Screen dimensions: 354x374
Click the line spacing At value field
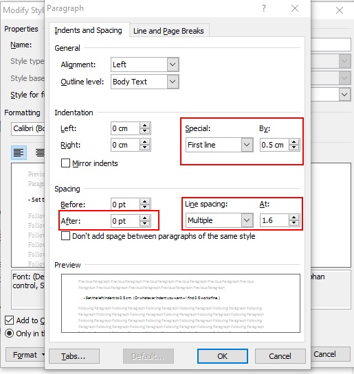274,220
